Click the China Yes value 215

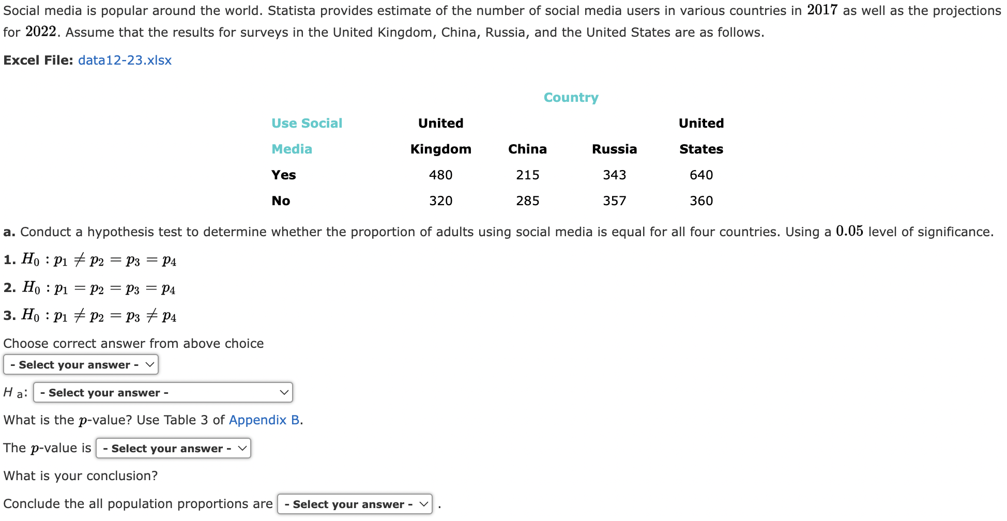point(527,175)
